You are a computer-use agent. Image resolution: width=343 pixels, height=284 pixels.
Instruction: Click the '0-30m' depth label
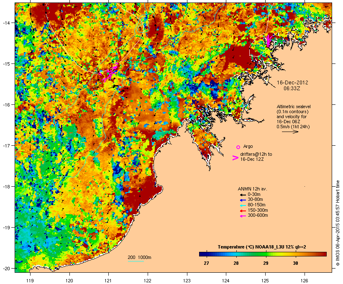coord(254,195)
